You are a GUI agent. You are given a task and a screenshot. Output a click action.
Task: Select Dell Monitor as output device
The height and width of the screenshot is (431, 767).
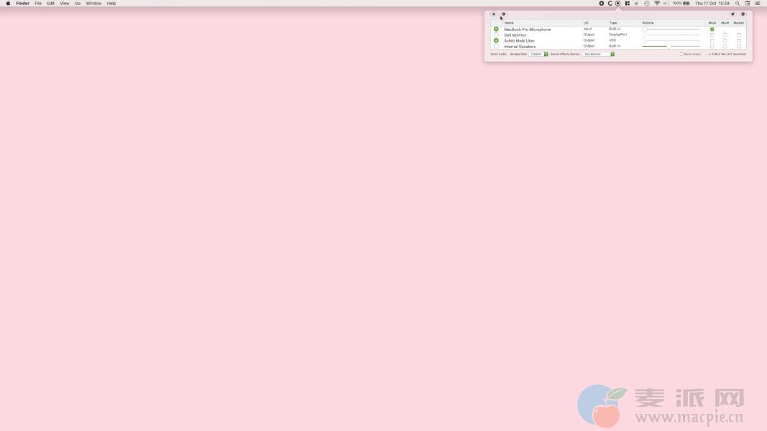point(496,35)
